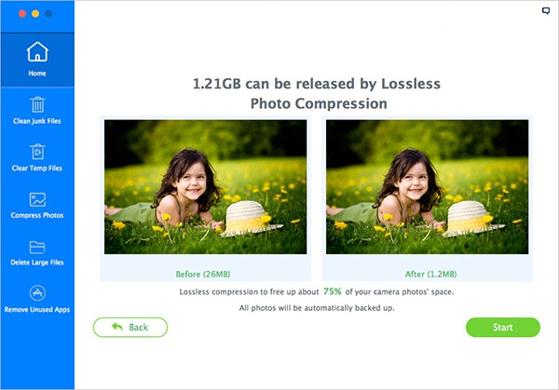Viewport: 559px width, 390px height.
Task: Click the Compress Photos sidebar label
Action: click(x=37, y=215)
